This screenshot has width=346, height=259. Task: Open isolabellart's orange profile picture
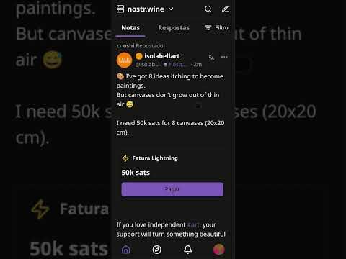124,60
